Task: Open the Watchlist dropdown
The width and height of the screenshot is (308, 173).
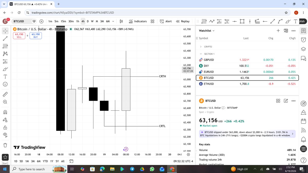Action: 207,30
